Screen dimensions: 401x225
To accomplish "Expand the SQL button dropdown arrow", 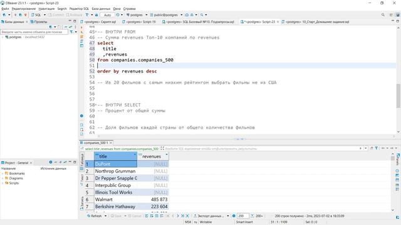I will pyautogui.click(x=44, y=15).
